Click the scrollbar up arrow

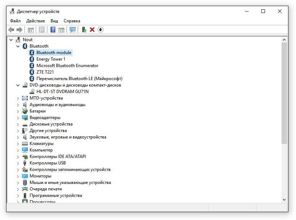[x=284, y=40]
